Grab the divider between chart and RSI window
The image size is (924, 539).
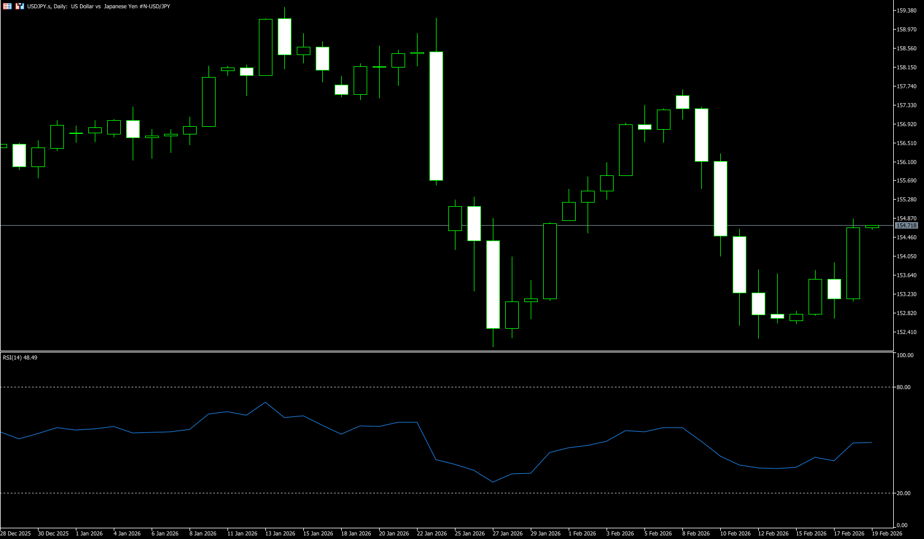pyautogui.click(x=444, y=352)
